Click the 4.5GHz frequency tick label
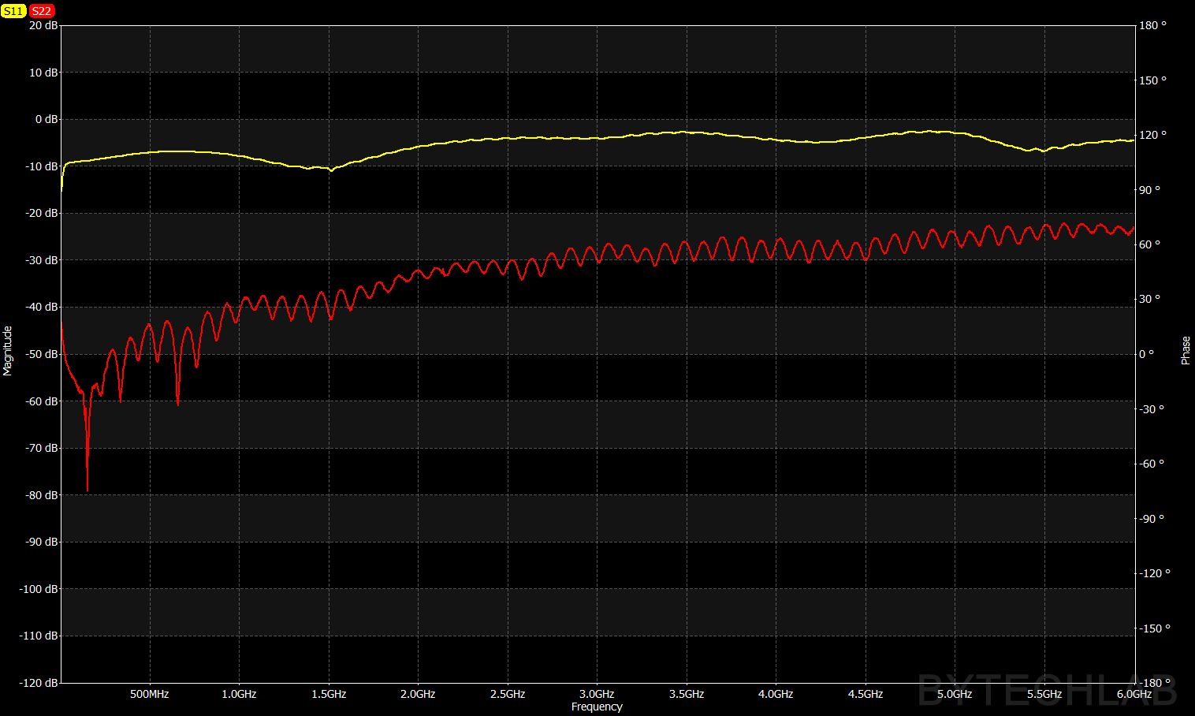The width and height of the screenshot is (1195, 716). pyautogui.click(x=866, y=695)
